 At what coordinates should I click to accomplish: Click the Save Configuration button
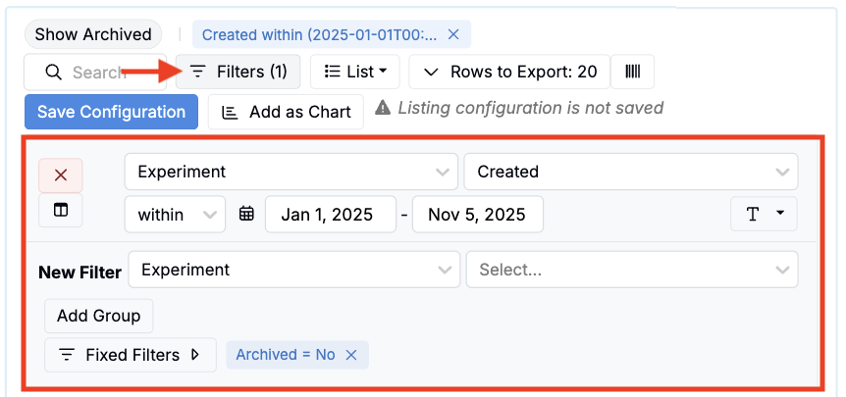click(x=111, y=112)
